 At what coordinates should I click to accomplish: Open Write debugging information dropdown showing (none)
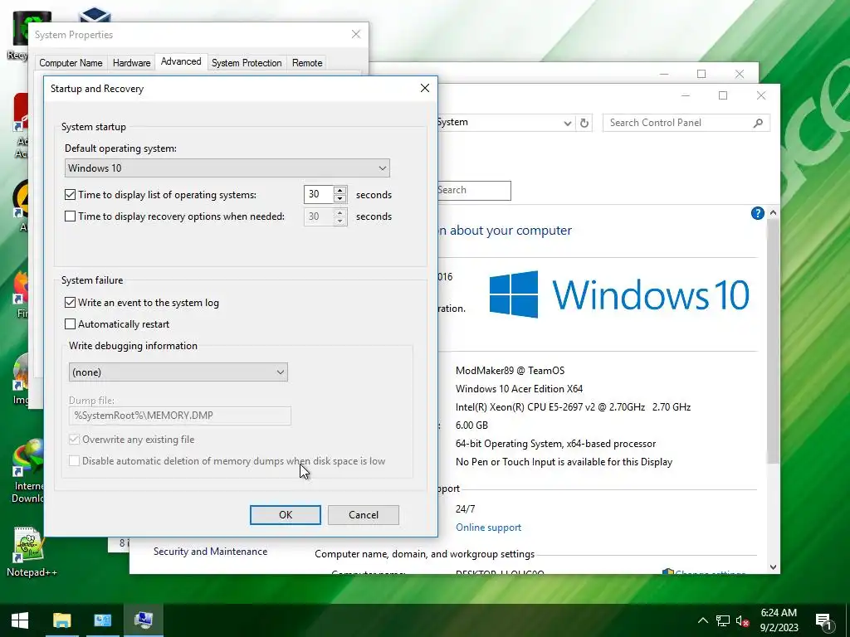[x=178, y=372]
